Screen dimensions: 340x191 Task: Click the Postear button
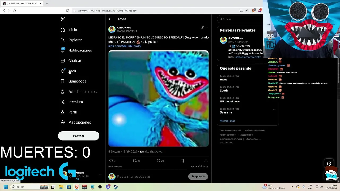79,136
